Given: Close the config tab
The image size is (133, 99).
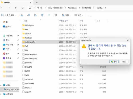Looking at the screenshot, I should [x=30, y=2].
